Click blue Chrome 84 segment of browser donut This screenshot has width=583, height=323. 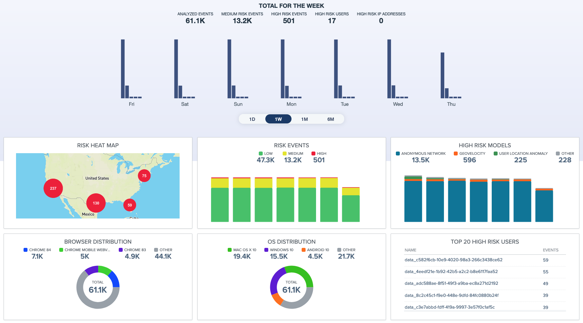pyautogui.click(x=115, y=279)
